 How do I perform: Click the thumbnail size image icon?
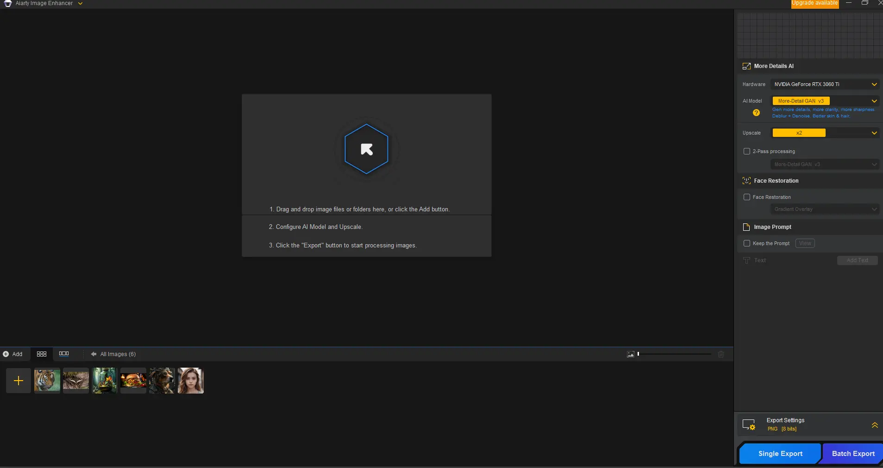tap(631, 354)
